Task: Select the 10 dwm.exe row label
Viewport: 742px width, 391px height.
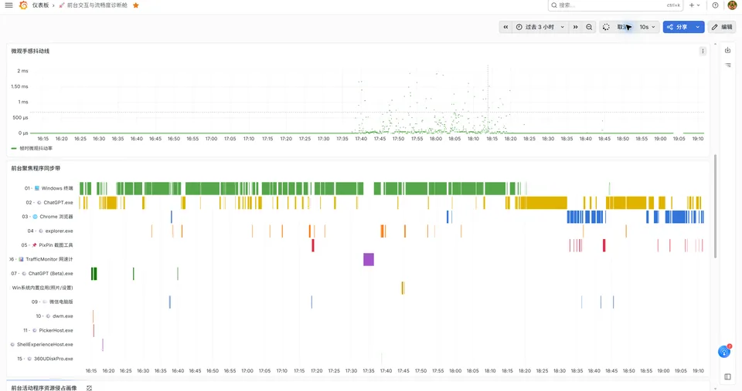Action: [x=54, y=316]
